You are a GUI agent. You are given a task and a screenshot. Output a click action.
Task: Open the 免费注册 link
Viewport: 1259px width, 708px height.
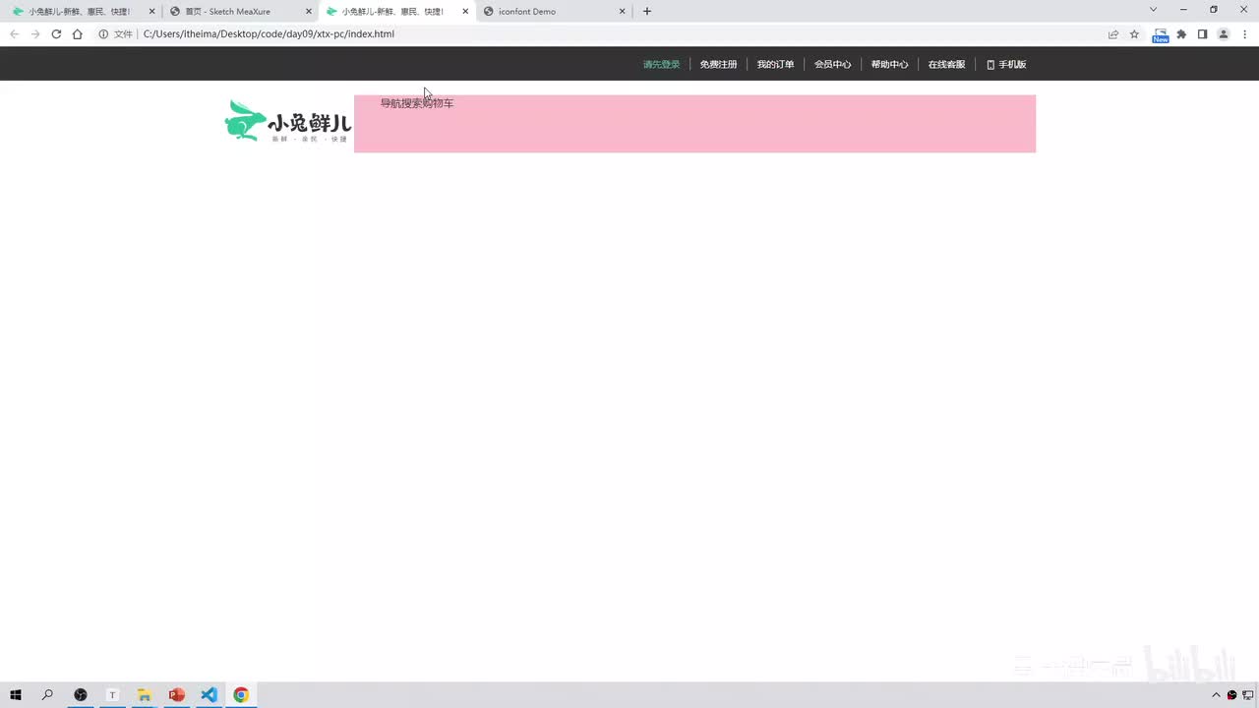point(718,65)
